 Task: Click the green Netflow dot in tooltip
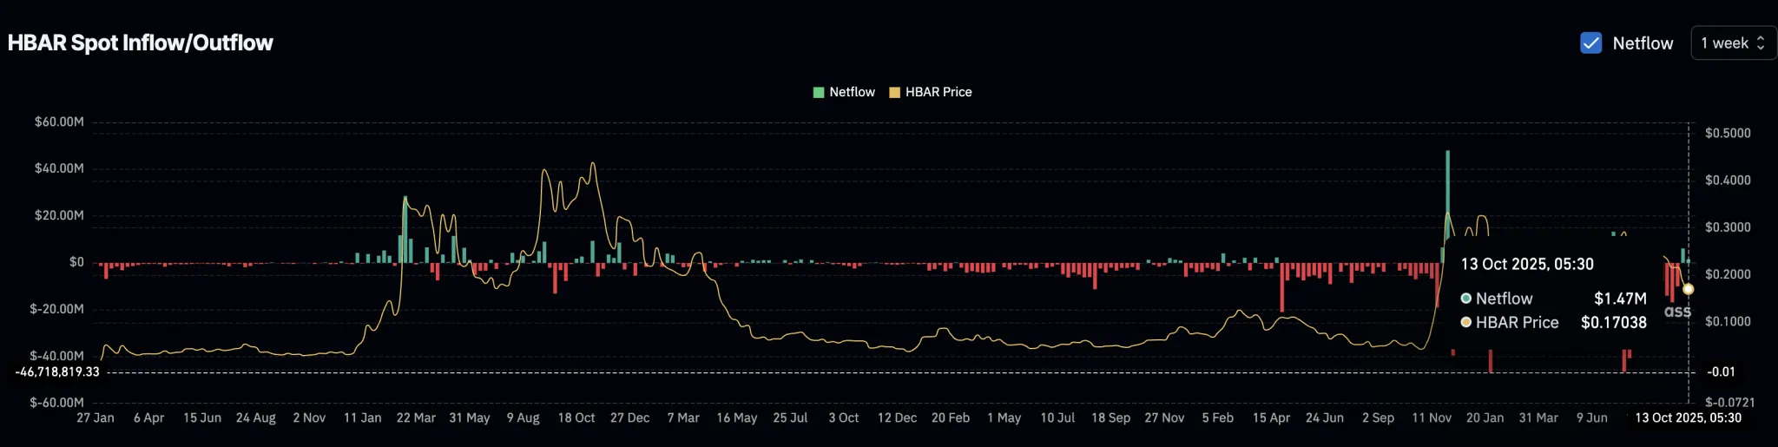pos(1466,299)
